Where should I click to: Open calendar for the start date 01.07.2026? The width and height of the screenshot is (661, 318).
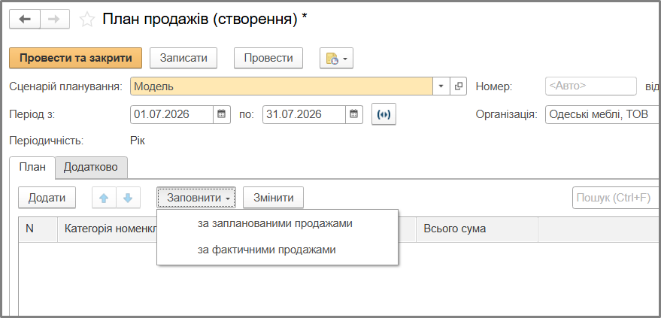[x=222, y=114]
